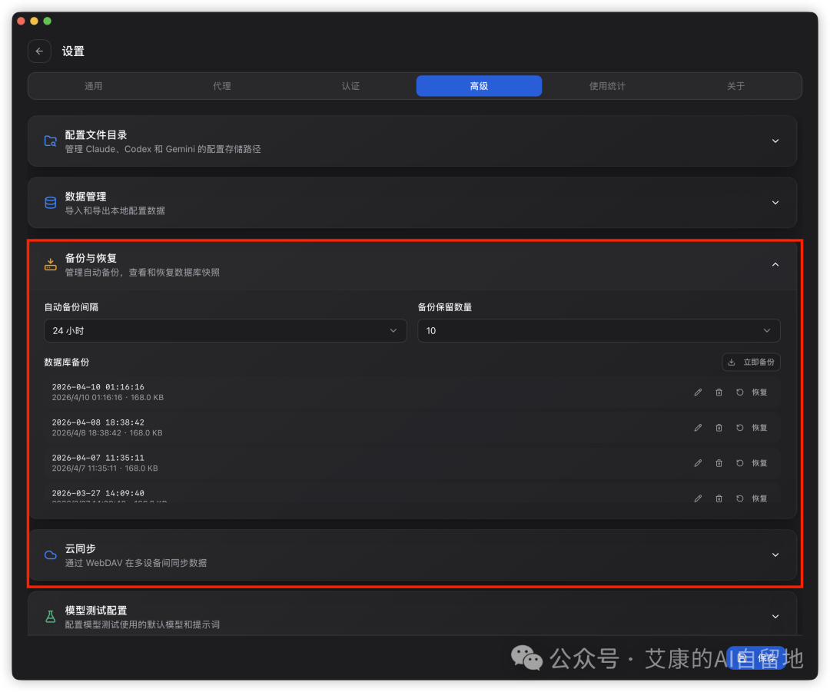
Task: Restore backup 2026-03-27 14:09:40
Action: [752, 499]
